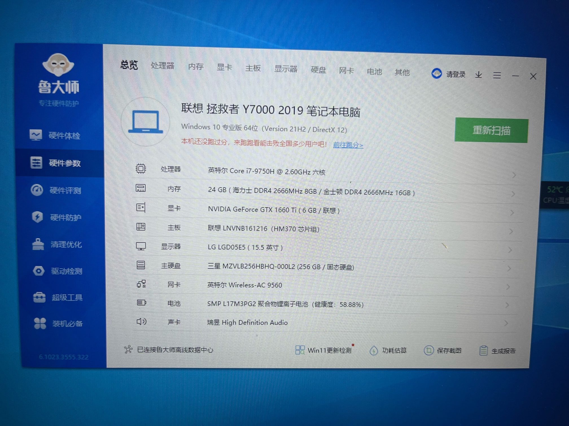This screenshot has height=426, width=569.
Task: Click the version number 6.1023.3555.322
Action: 64,357
